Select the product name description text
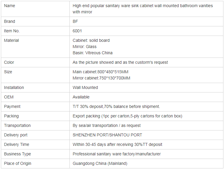224x169 pixels. click(143, 9)
